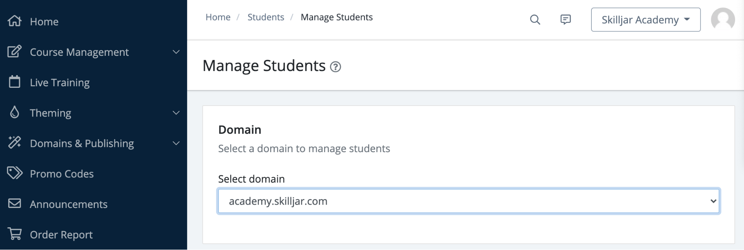Open search with the magnifier icon
Viewport: 744px width, 250px height.
point(535,19)
